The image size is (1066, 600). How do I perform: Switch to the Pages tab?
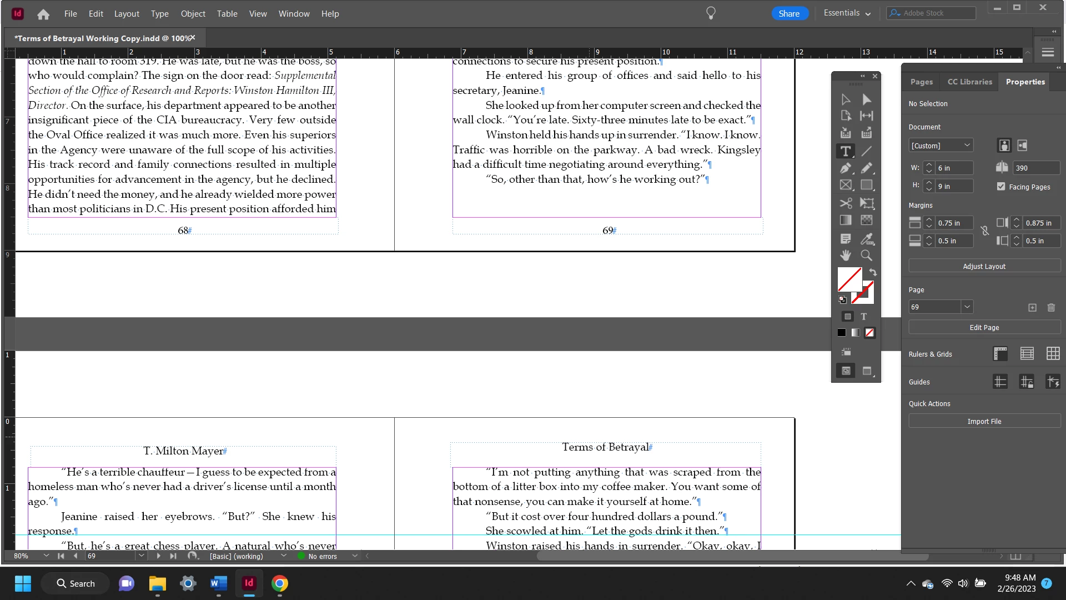click(921, 82)
